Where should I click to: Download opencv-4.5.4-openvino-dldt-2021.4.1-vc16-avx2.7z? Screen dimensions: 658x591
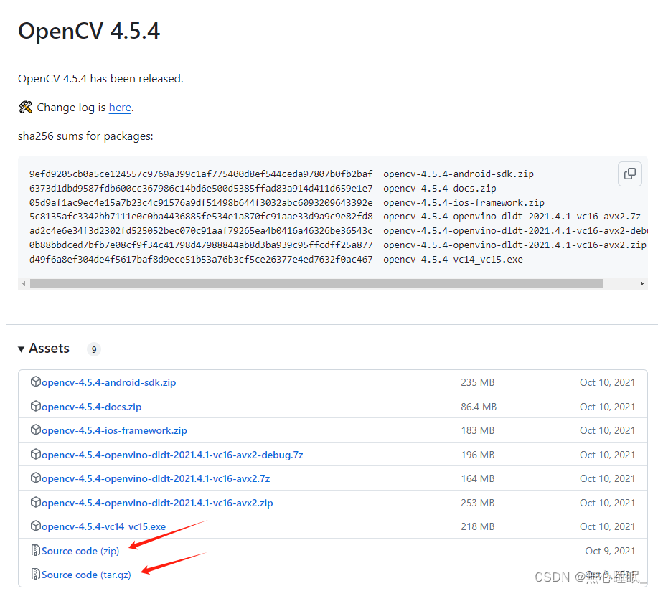(156, 478)
